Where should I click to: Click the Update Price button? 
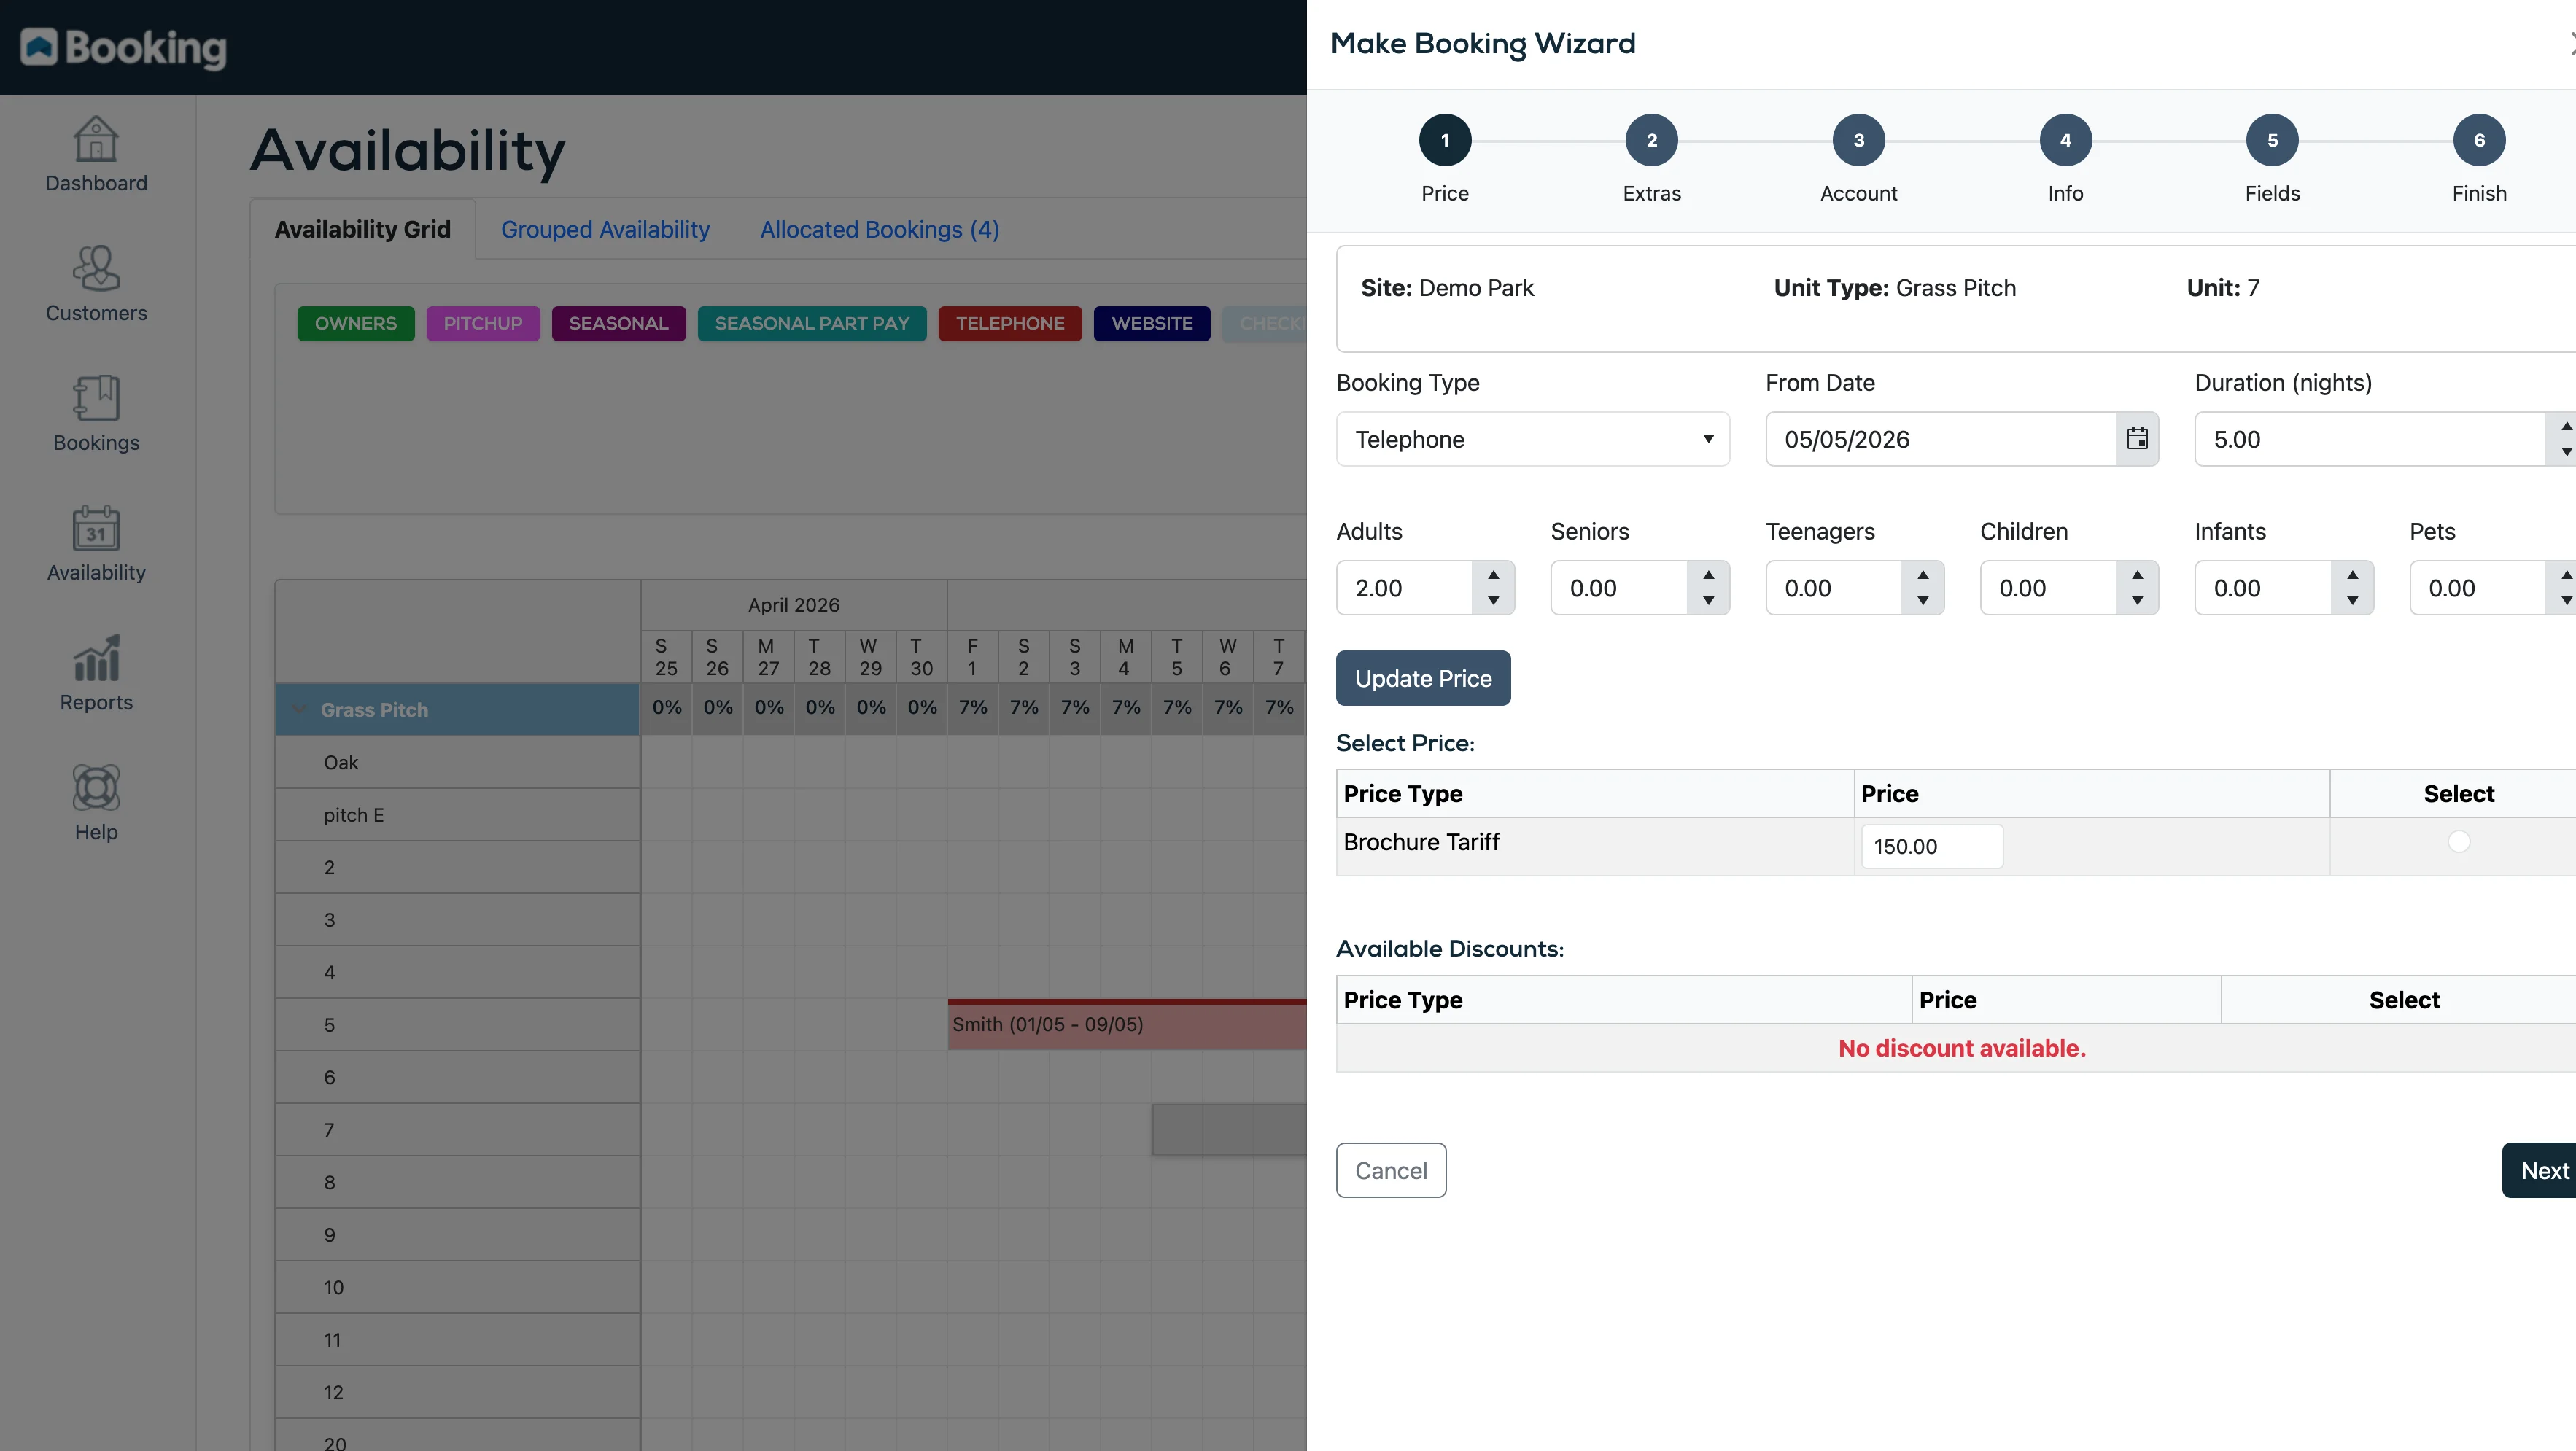(x=1422, y=678)
